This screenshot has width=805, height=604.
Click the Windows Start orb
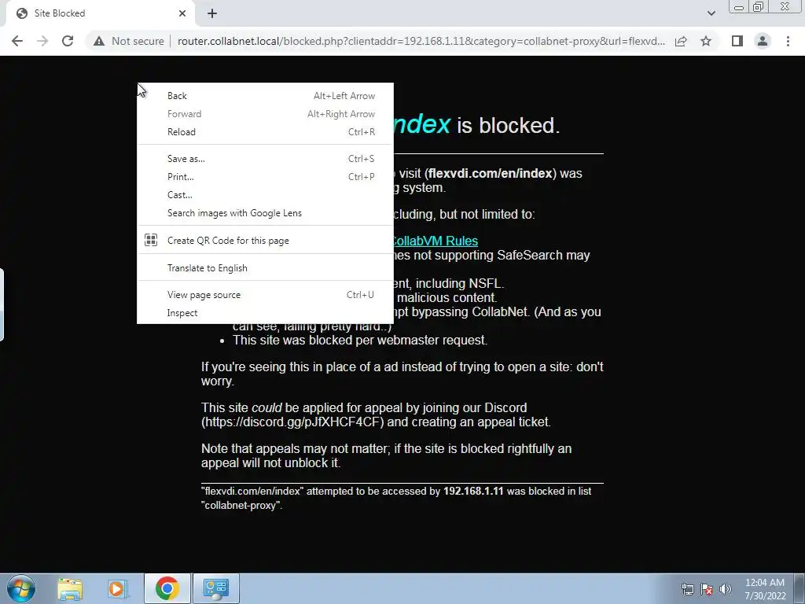click(21, 588)
